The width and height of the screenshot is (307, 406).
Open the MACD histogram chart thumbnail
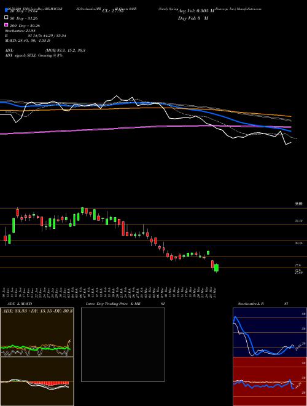(37, 381)
